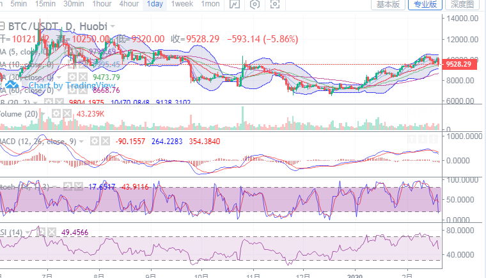This screenshot has height=278, width=486.
Task: Expand the MA (60) legend dropdown arrow
Action: (x=59, y=90)
